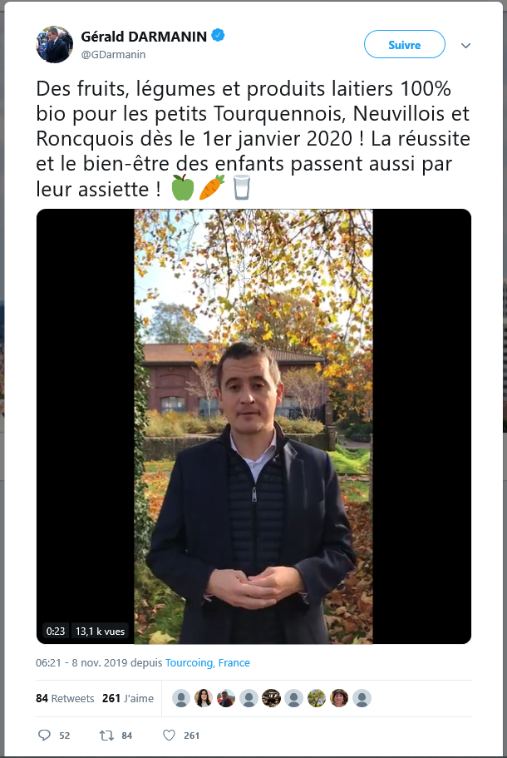Screen dimensions: 507x758
Task: Click the 0:23 video duration label
Action: click(x=56, y=631)
